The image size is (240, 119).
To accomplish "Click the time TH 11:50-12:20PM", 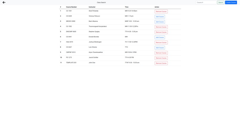I will (131, 42).
